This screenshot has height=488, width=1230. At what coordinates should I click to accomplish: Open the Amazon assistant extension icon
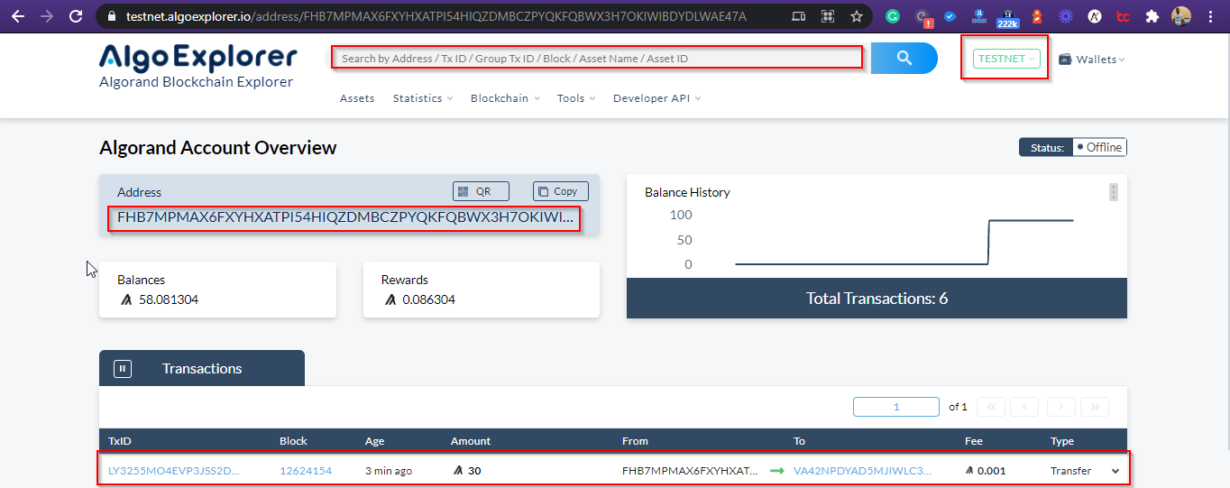978,16
